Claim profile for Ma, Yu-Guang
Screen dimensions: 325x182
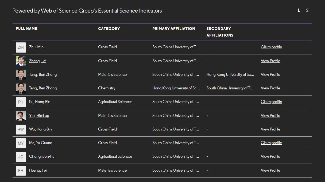pos(271,143)
